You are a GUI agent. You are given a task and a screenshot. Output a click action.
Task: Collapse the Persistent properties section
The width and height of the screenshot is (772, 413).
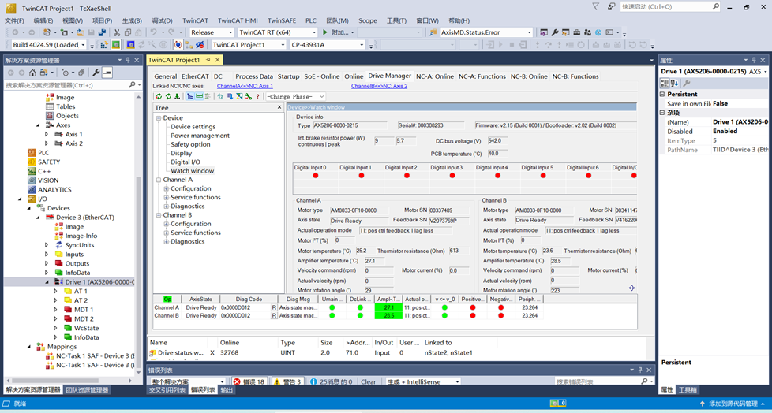tap(662, 94)
